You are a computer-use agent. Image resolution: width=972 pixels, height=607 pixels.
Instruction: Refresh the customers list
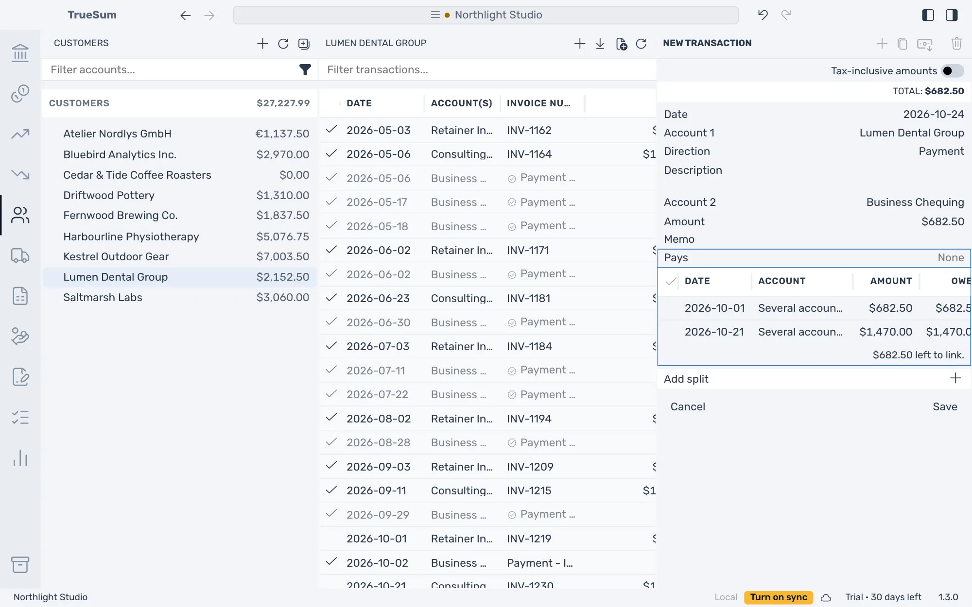click(x=283, y=44)
